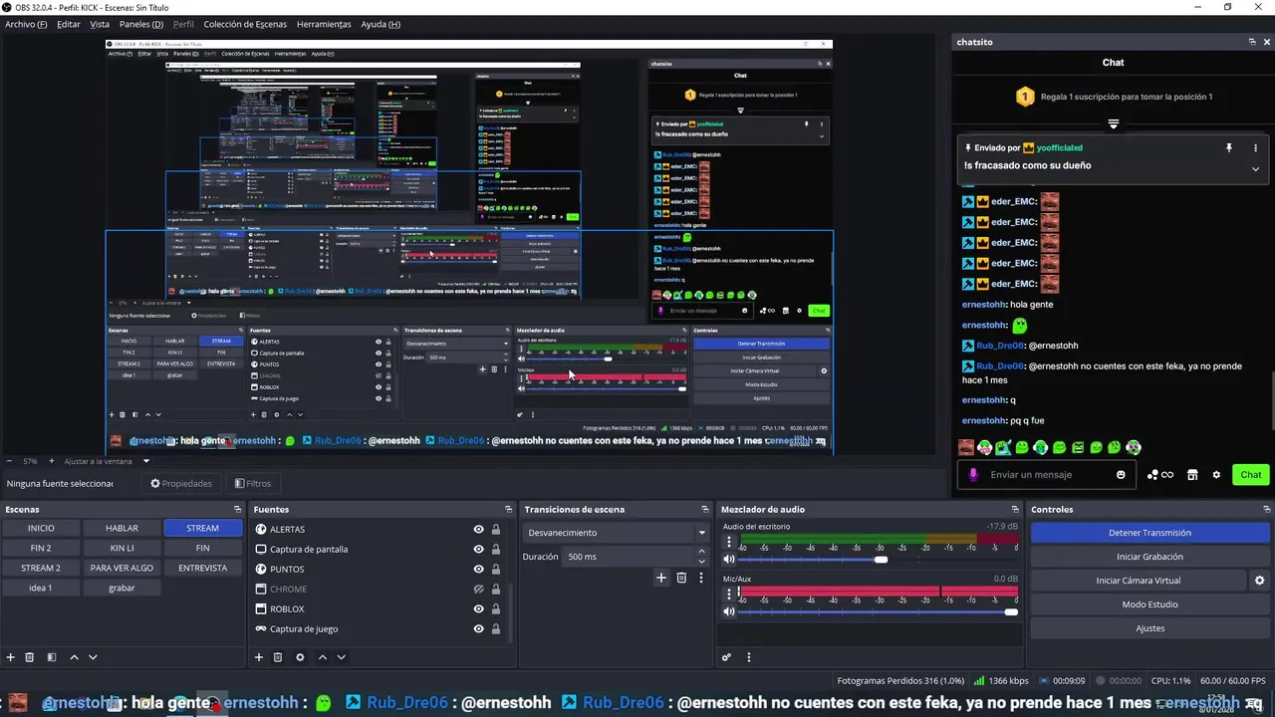
Task: Open emoji picker in chat message box
Action: [x=1121, y=475]
